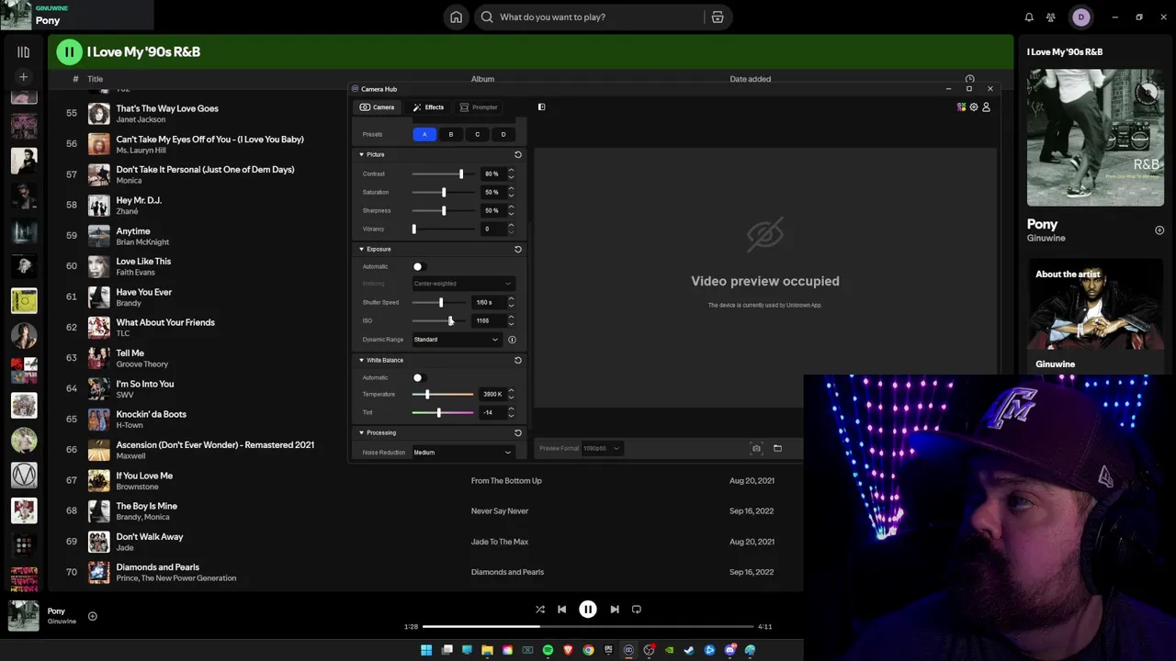The height and width of the screenshot is (661, 1176).
Task: Open About the artist card
Action: coord(1095,316)
